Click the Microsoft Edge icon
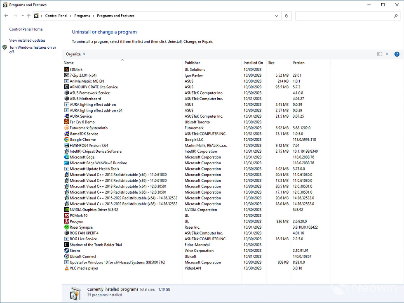404x303 pixels. pyautogui.click(x=66, y=157)
